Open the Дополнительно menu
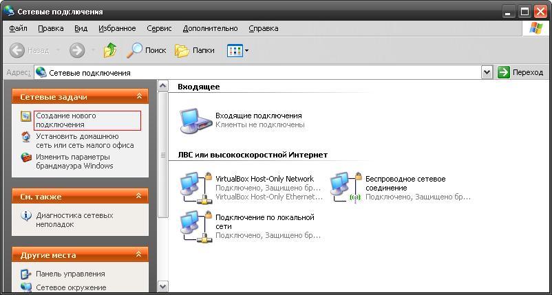This screenshot has width=552, height=295. [x=210, y=28]
